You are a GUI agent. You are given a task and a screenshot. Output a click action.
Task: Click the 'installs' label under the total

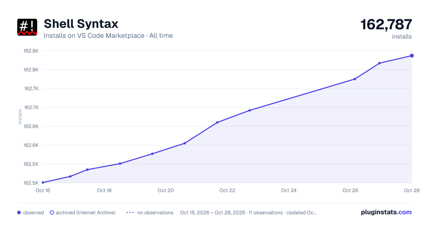(x=402, y=36)
